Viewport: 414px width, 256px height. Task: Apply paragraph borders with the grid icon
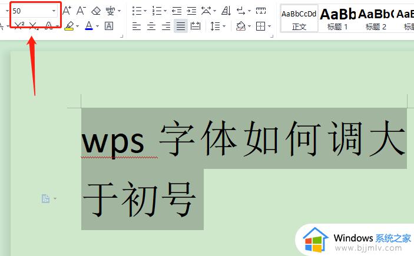click(261, 26)
